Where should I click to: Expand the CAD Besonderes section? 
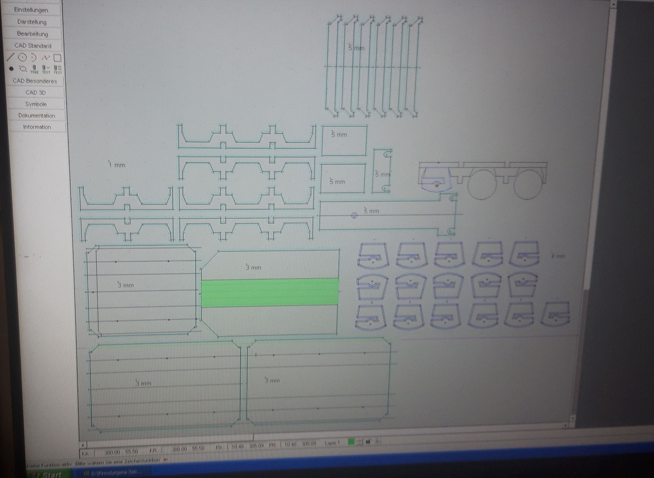(35, 81)
